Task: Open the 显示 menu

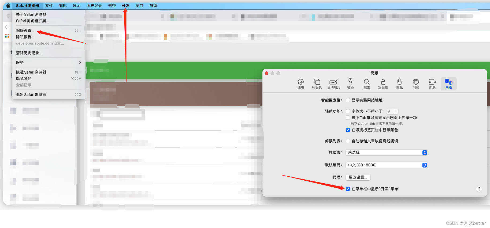Action: (x=76, y=6)
